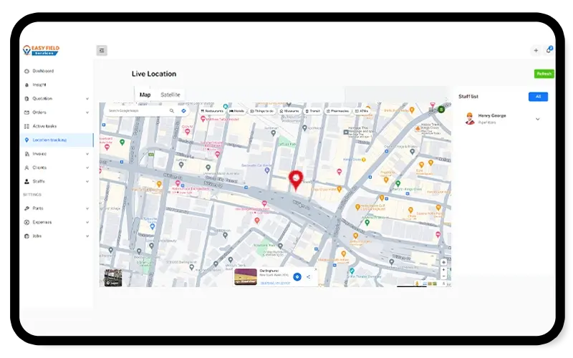Image resolution: width=573 pixels, height=358 pixels.
Task: Filter map by ATMs chip
Action: (362, 111)
